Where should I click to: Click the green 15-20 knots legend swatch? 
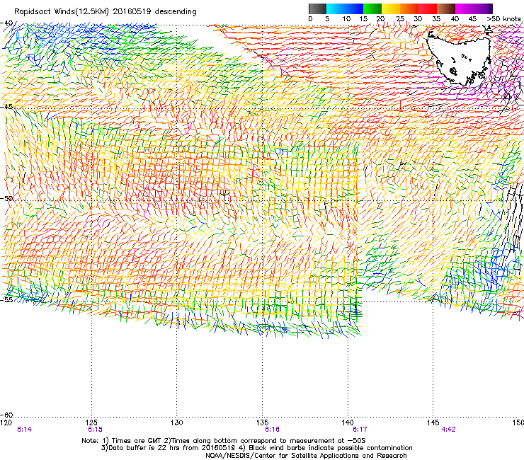pos(372,8)
